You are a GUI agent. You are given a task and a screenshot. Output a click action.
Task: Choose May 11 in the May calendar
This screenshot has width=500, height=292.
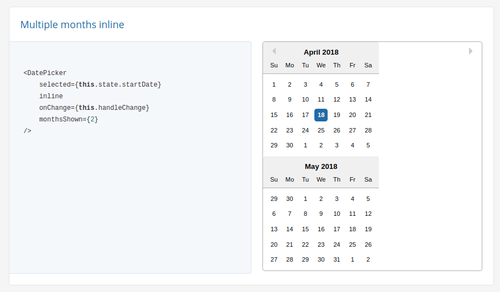tap(352, 214)
